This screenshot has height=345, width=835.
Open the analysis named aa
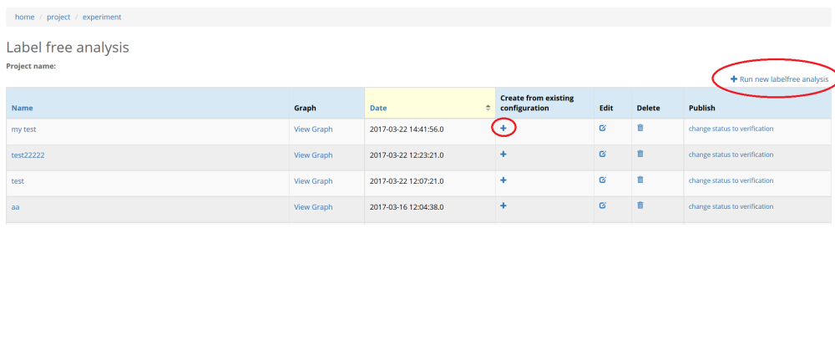tap(15, 207)
